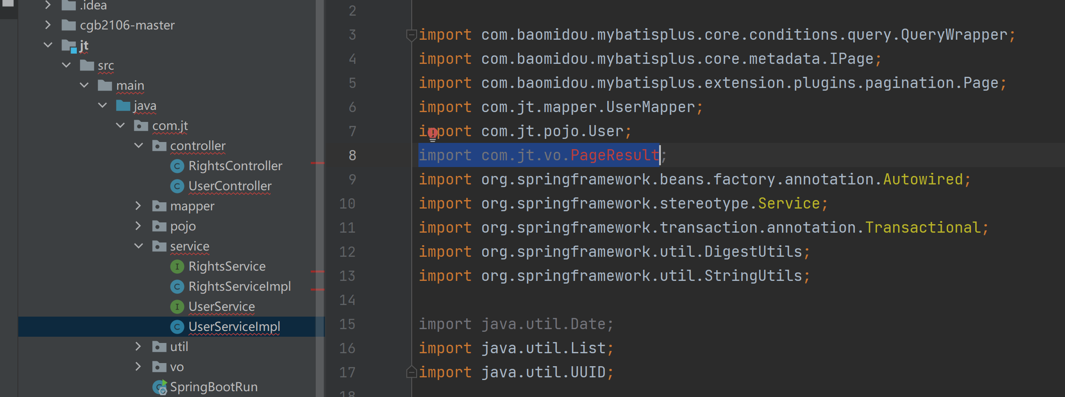Screen dimensions: 1065x397
Task: Open SpringBootRun in the project tree
Action: point(214,387)
